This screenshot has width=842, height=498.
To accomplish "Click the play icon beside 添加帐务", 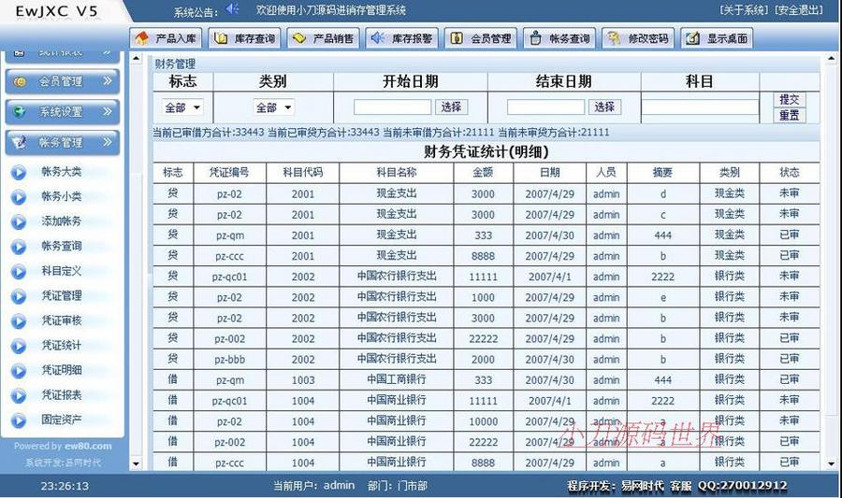I will click(19, 222).
